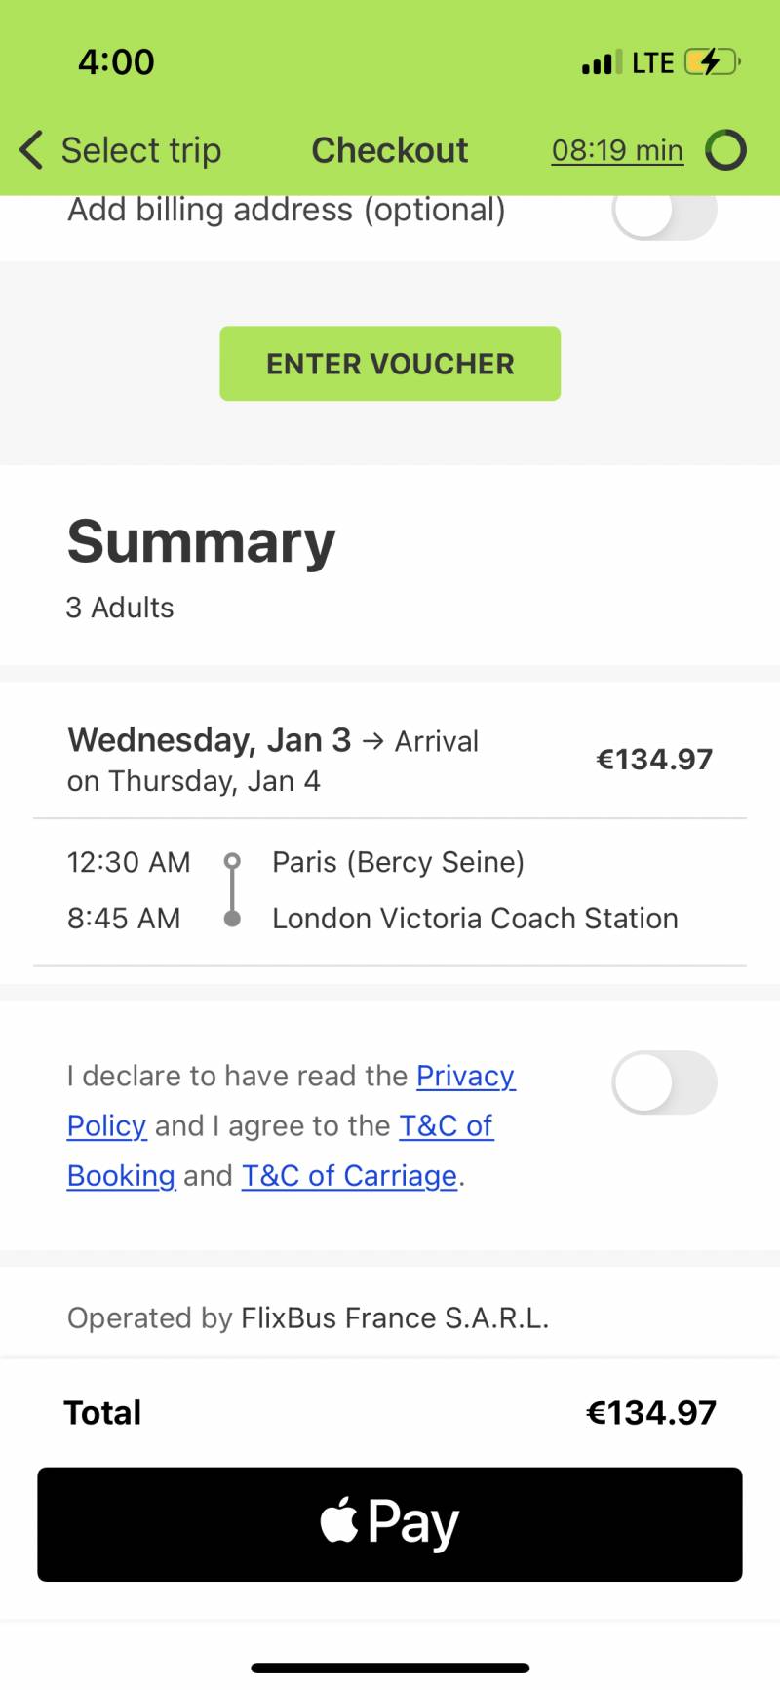Pay with Apple Pay button
The height and width of the screenshot is (1690, 780).
[x=390, y=1524]
